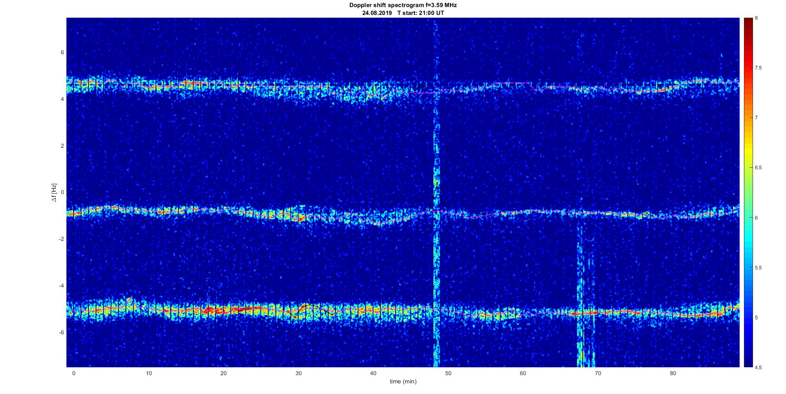Viewport: 786px width, 394px height.
Task: Click y-axis tick label '6'
Action: coord(62,53)
